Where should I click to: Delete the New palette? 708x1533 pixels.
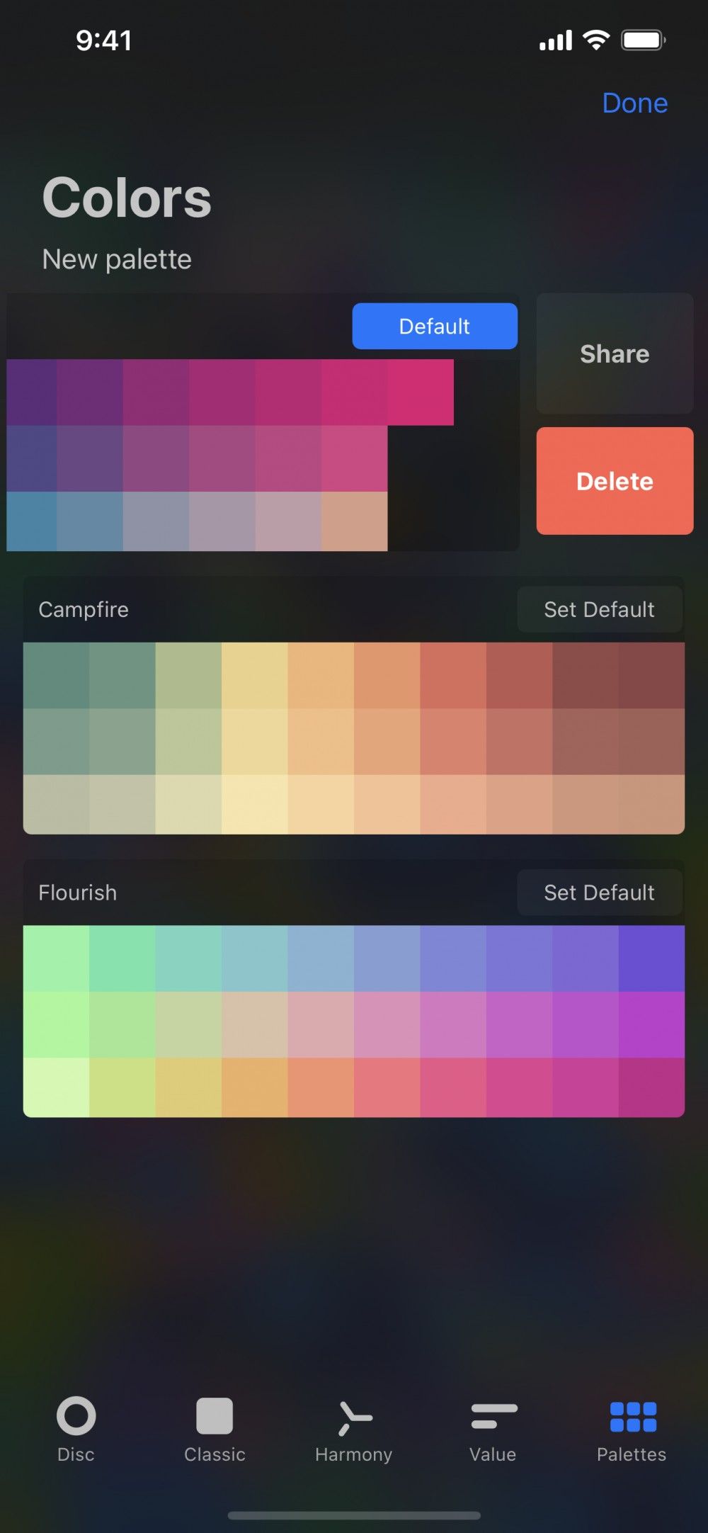pos(615,481)
